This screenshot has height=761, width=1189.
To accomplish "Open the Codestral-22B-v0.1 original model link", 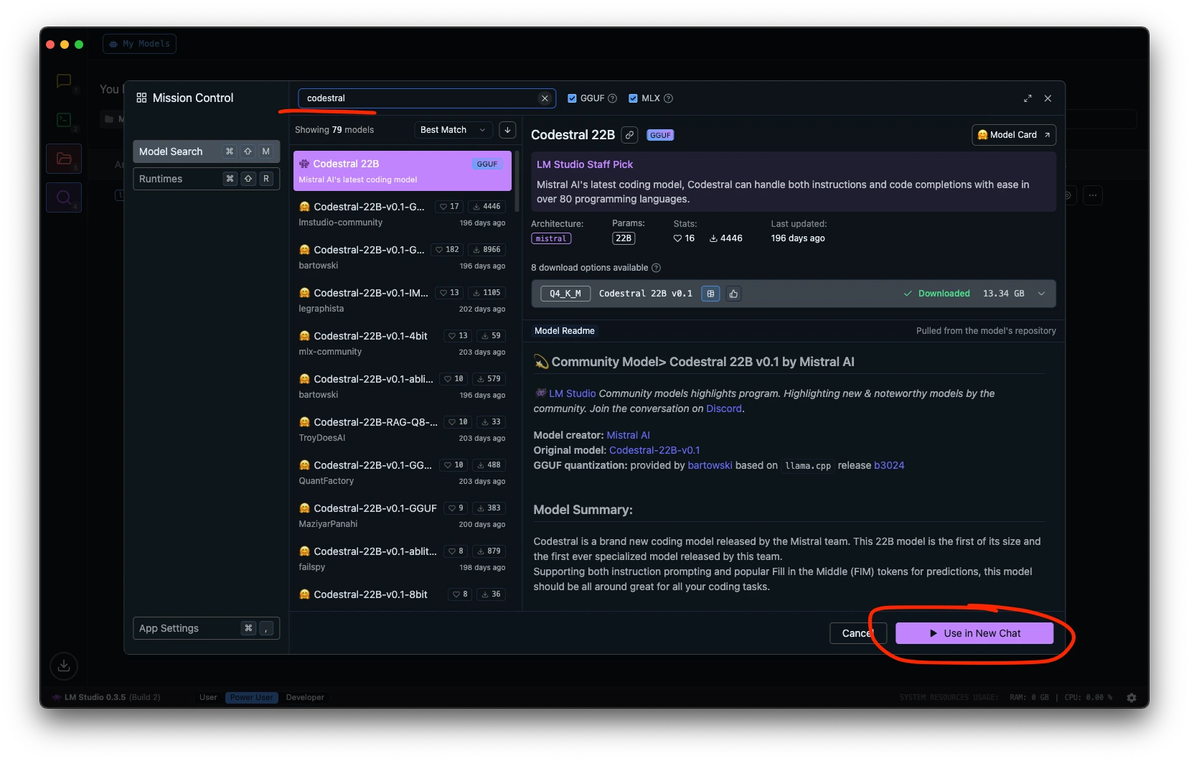I will tap(654, 450).
